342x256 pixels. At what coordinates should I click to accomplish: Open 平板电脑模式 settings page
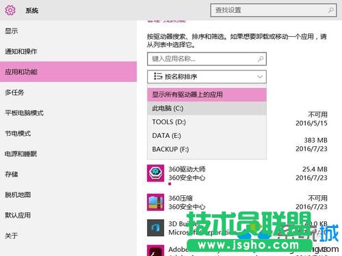68,113
